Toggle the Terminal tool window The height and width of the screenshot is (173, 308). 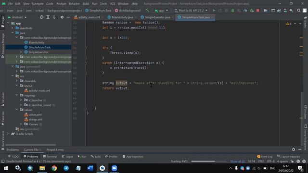tap(50, 156)
